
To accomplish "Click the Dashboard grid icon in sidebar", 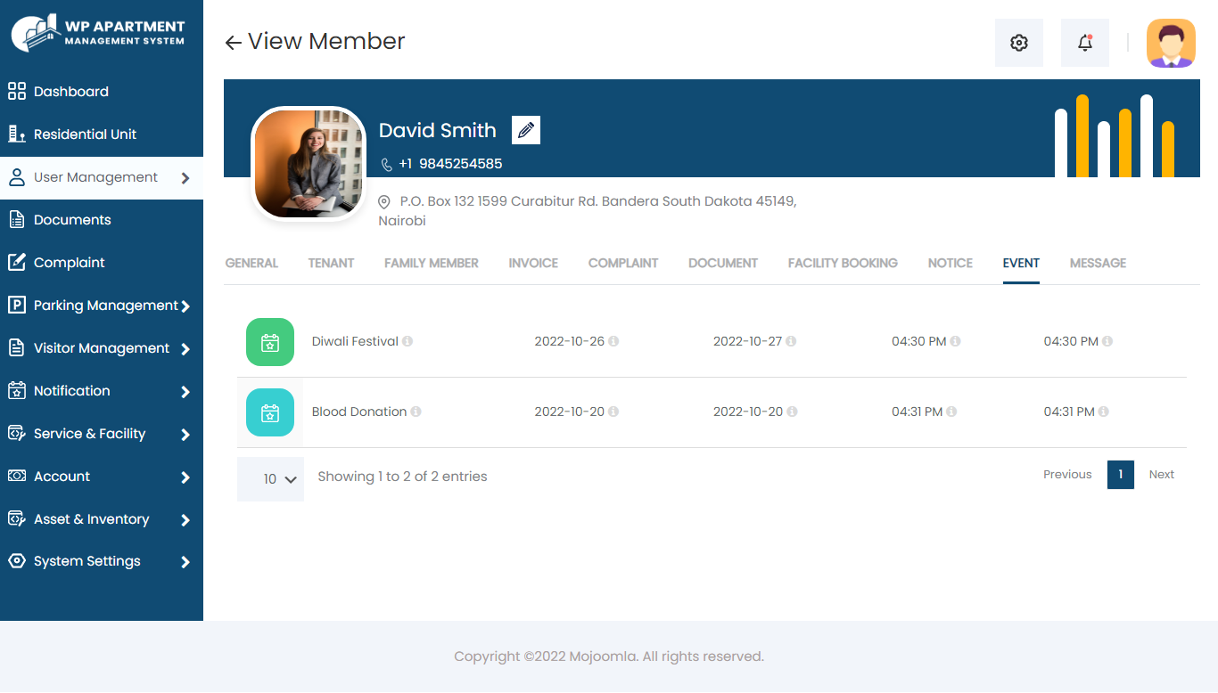I will point(16,91).
